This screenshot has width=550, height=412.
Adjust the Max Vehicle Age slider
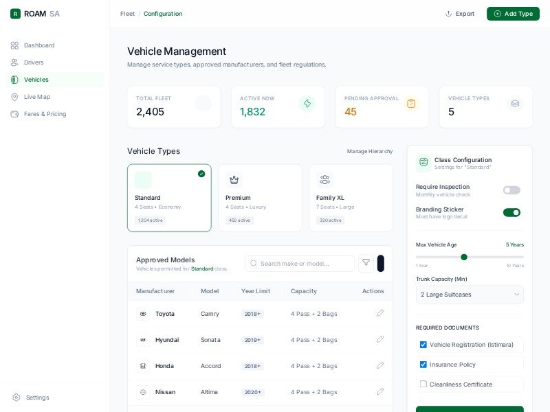coord(464,257)
